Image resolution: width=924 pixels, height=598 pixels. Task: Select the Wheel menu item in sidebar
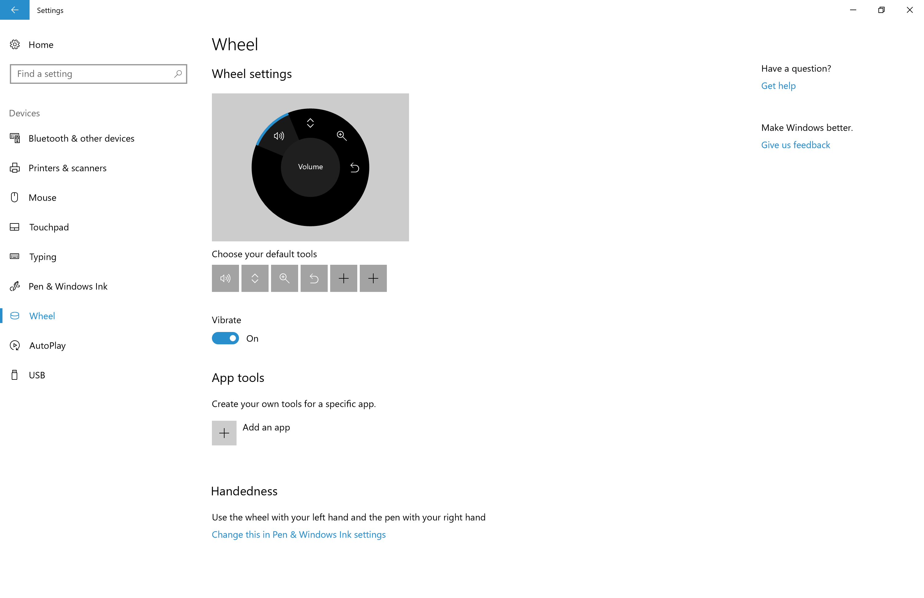click(x=42, y=316)
